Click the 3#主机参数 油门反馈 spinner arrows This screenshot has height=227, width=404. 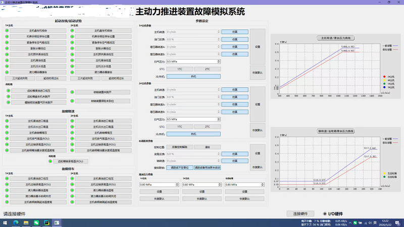[219, 97]
